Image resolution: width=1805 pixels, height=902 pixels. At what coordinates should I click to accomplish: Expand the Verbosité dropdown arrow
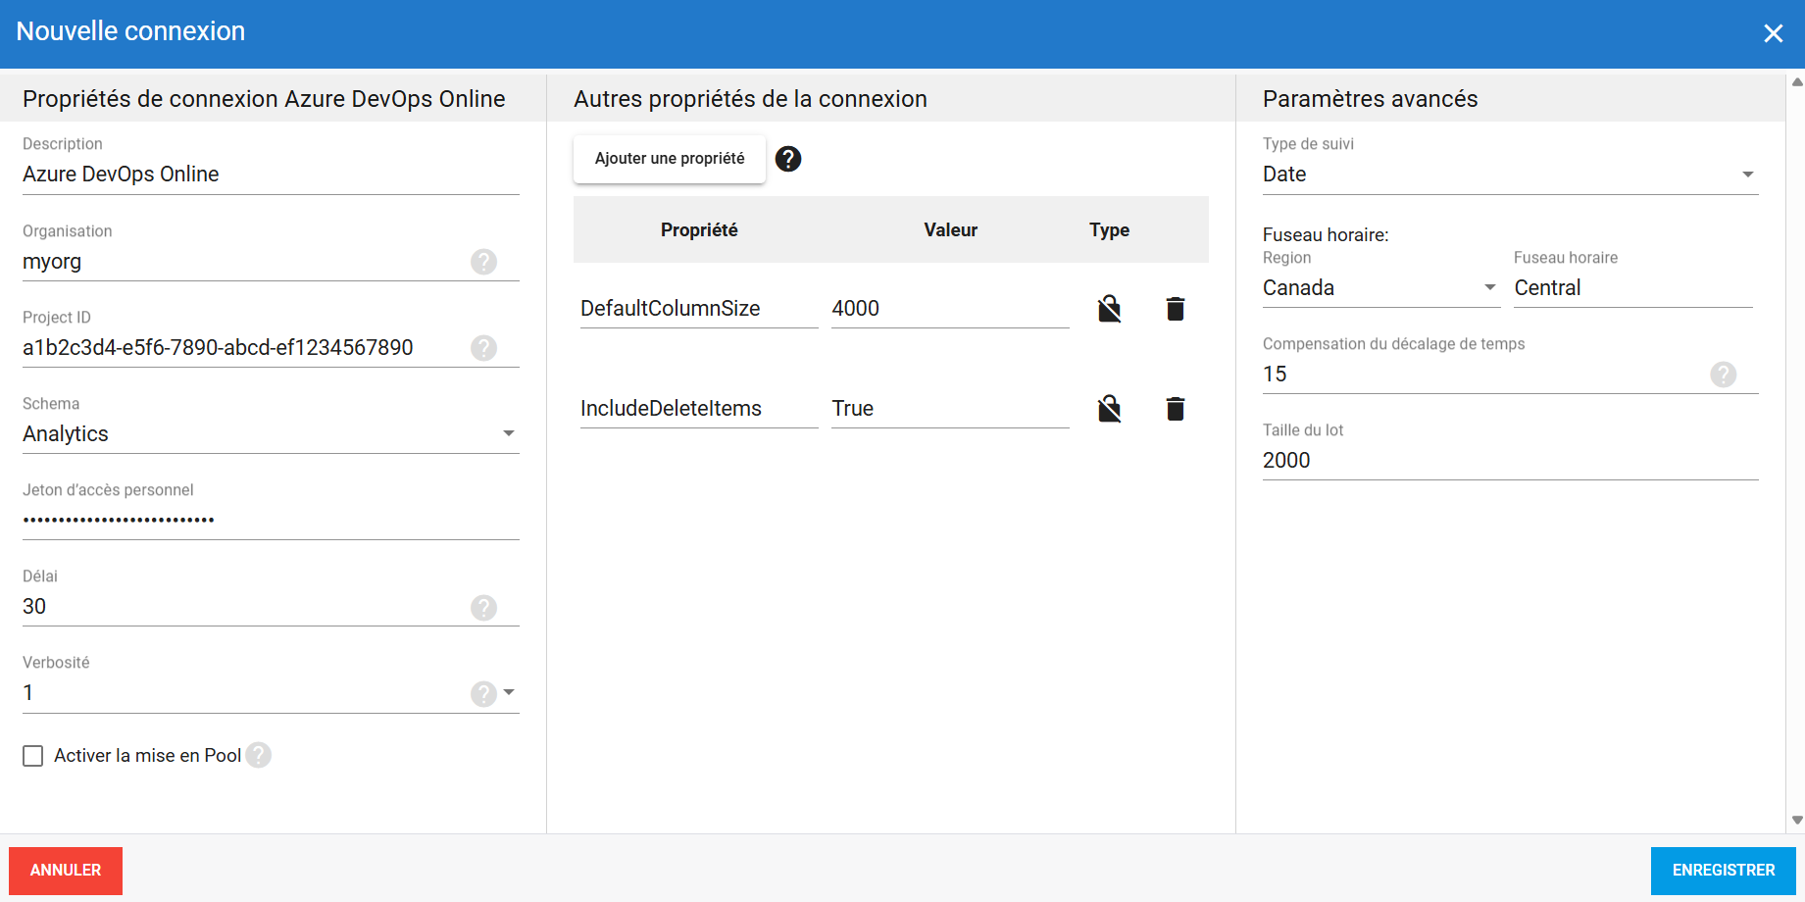point(509,692)
